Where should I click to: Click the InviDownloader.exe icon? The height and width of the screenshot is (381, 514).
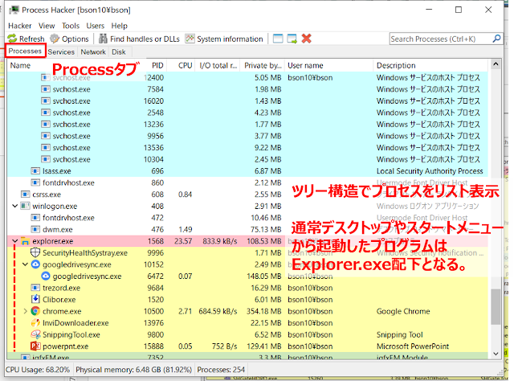point(35,323)
